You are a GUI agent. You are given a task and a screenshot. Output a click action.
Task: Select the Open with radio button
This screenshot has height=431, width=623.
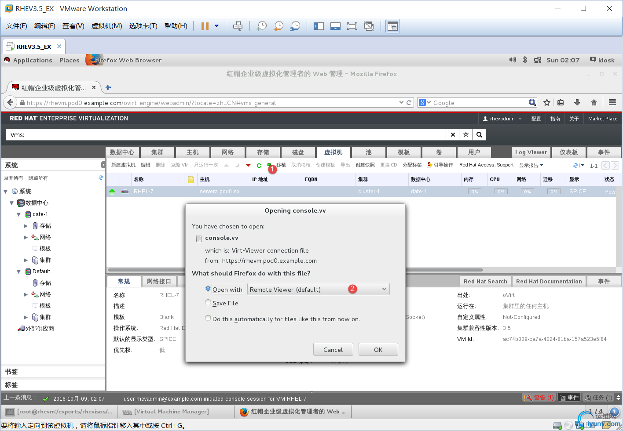(x=208, y=289)
